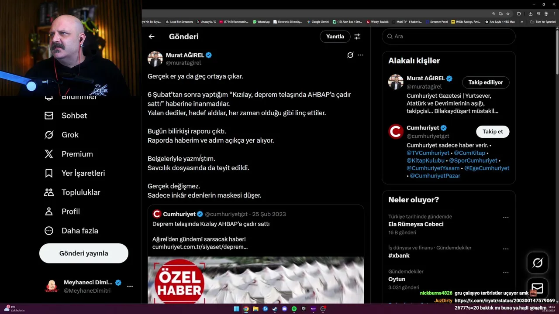The width and height of the screenshot is (559, 314).
Task: Open the @SporCumhuriyet mention link
Action: [473, 160]
